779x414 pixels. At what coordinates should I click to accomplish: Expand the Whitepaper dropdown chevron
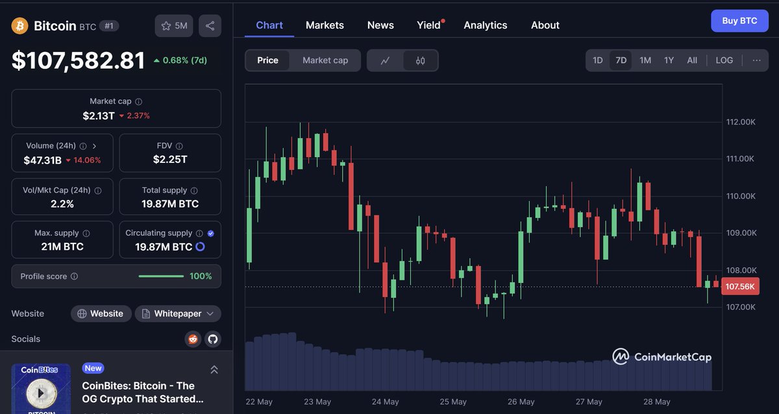pos(210,313)
